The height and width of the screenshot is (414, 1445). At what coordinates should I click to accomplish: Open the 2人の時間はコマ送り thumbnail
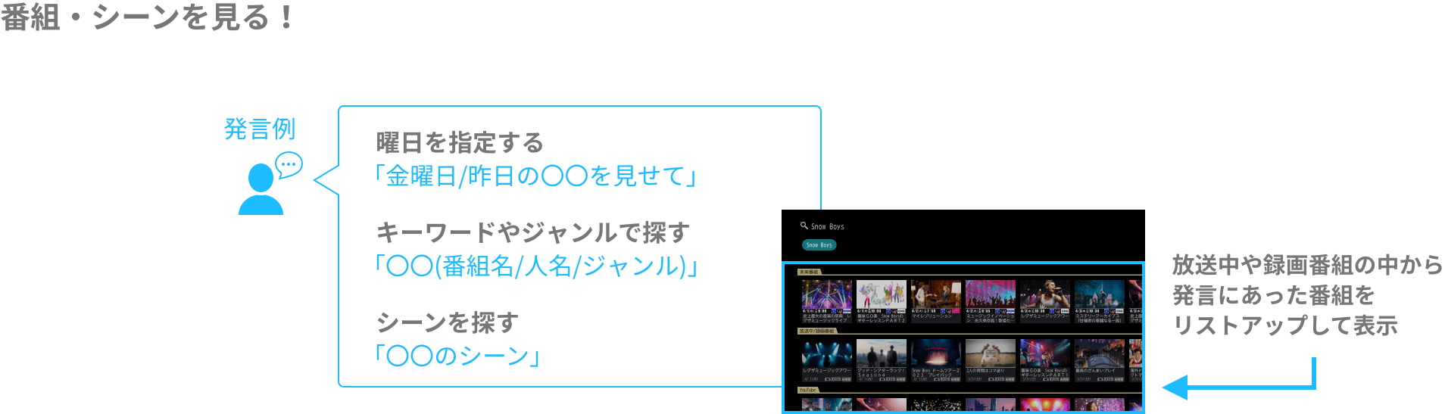pos(990,353)
